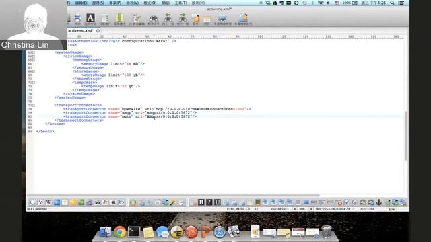Click the Find Next binoculars icon
This screenshot has height=242, width=431.
(x=183, y=18)
